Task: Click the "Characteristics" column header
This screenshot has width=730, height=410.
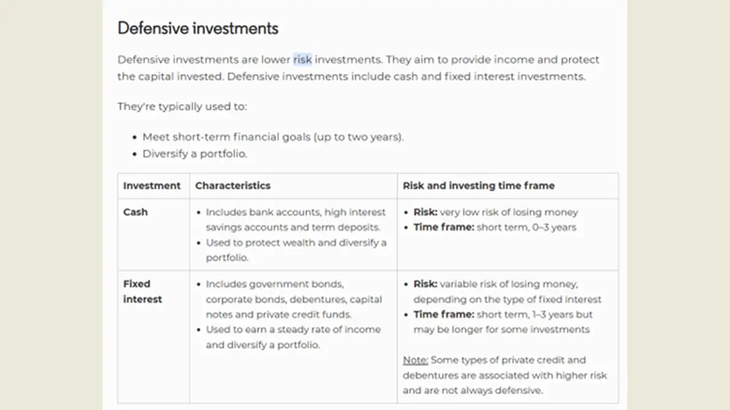Action: click(x=233, y=186)
